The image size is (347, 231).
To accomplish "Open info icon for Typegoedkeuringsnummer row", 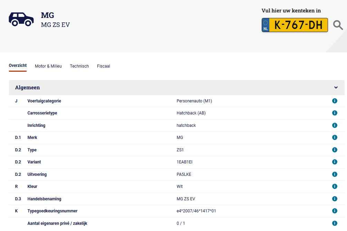I will click(335, 211).
